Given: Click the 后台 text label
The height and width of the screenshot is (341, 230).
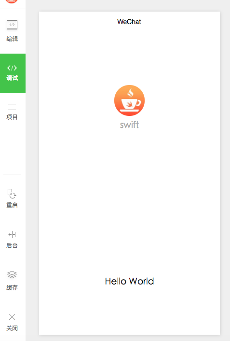Looking at the screenshot, I should coord(12,245).
